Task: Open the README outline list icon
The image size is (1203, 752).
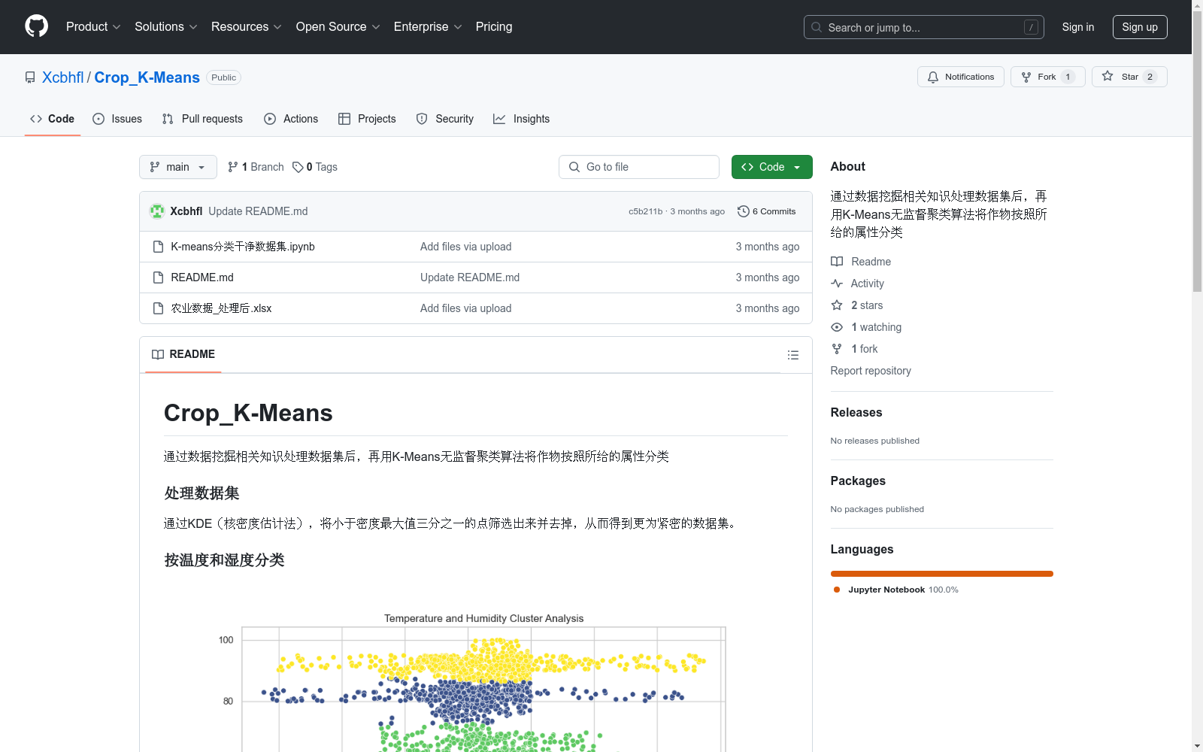Action: point(792,355)
